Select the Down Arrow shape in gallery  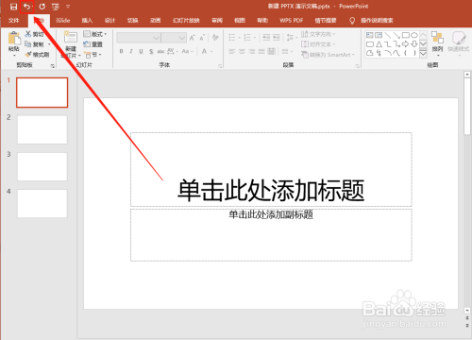pos(414,44)
